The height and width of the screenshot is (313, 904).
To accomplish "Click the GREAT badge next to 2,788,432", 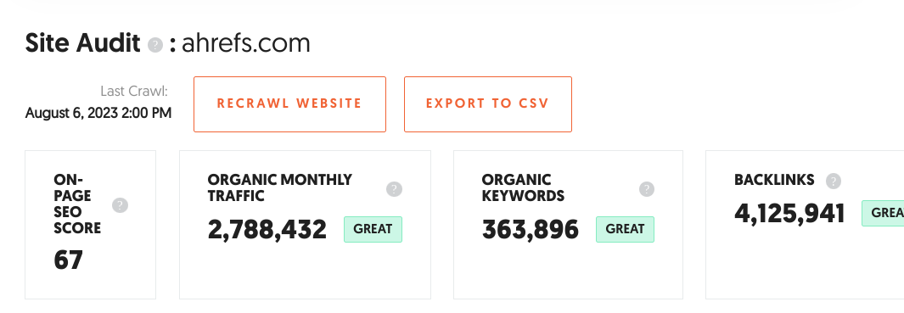I will (373, 229).
